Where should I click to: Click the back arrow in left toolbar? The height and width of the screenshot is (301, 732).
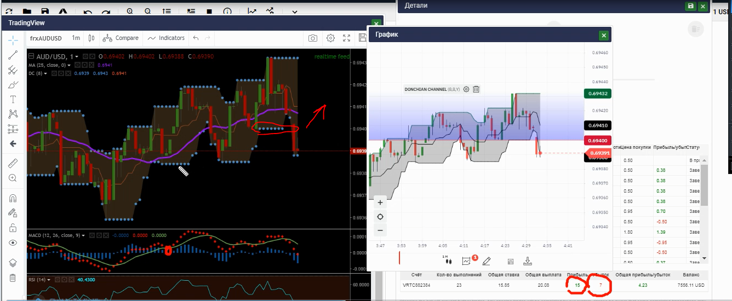click(x=13, y=144)
